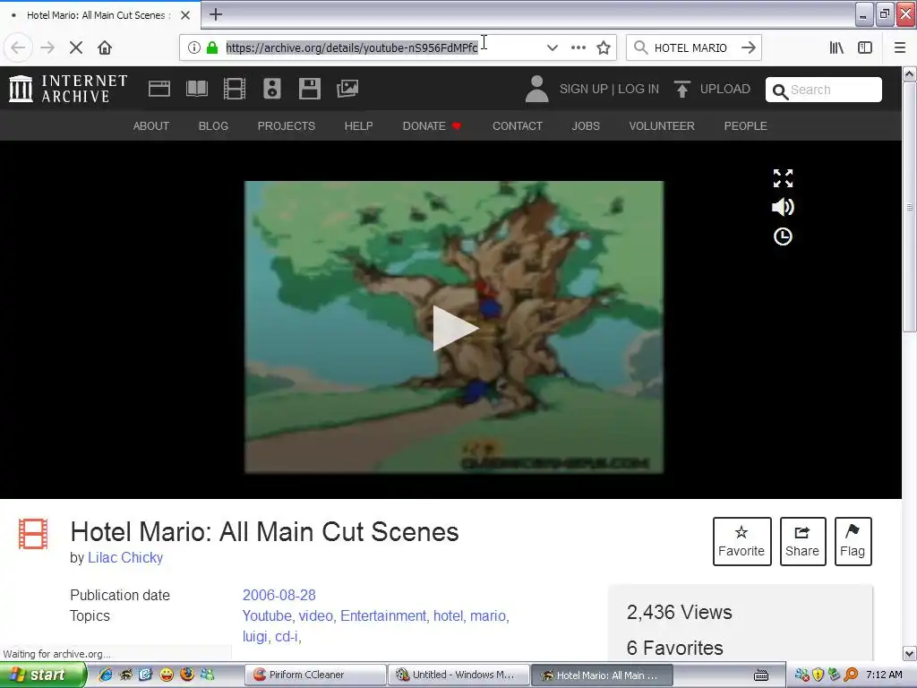Image resolution: width=917 pixels, height=688 pixels.
Task: Play the Hotel Mario video
Action: click(455, 328)
